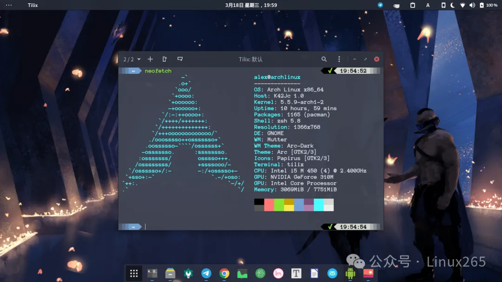Close the Tilix window with red button

tap(376, 59)
